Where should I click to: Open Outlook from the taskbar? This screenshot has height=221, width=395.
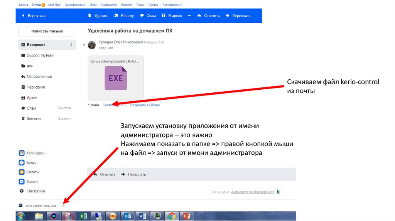[x=127, y=216]
